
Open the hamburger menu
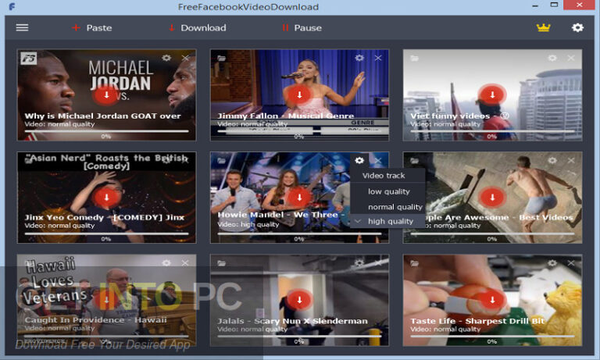(x=22, y=27)
